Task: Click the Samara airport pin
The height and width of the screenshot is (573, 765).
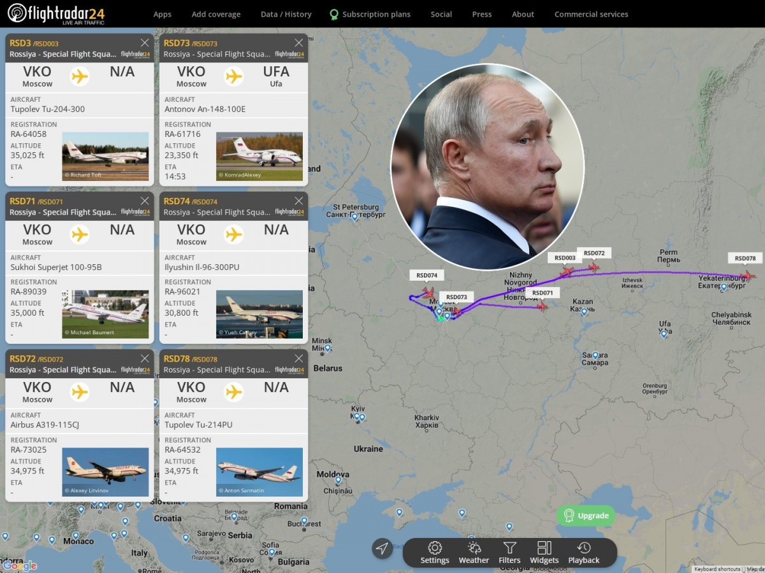Action: click(x=595, y=356)
